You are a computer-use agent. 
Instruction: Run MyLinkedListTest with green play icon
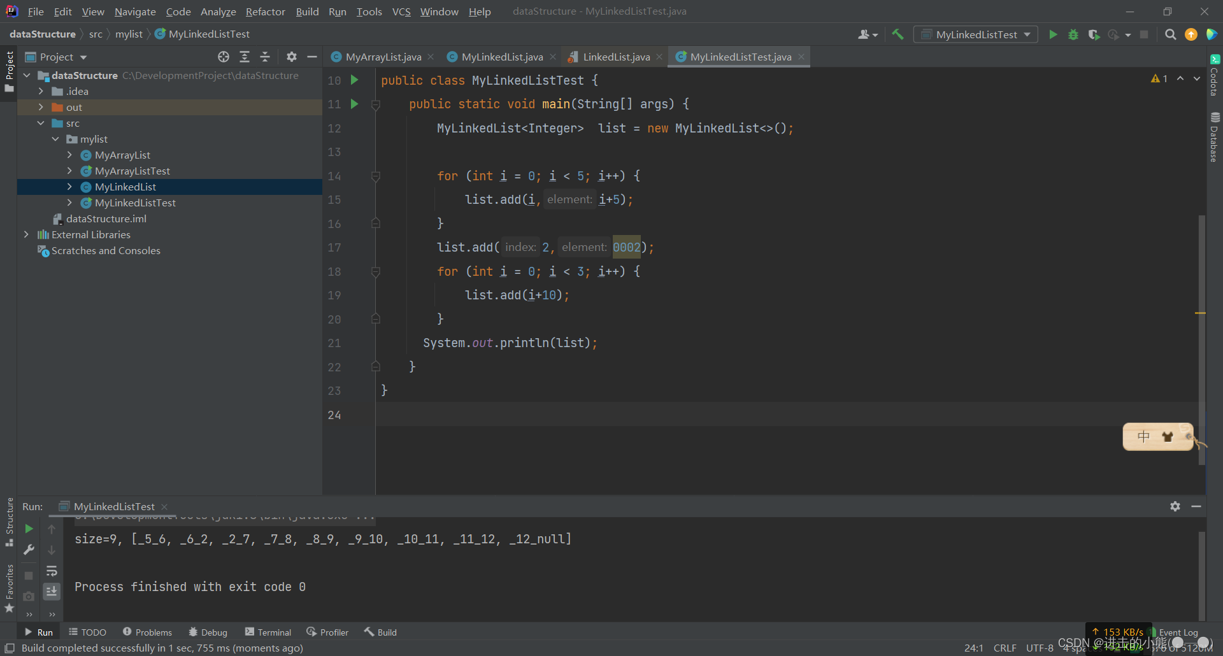click(x=1053, y=34)
